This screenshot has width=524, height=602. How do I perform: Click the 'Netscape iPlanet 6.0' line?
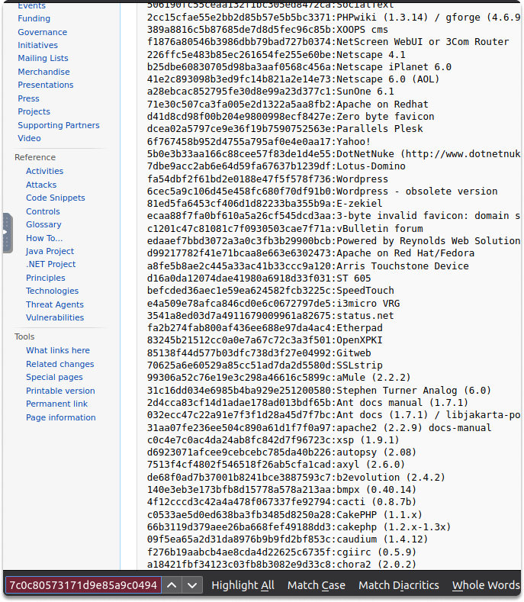tap(300, 67)
